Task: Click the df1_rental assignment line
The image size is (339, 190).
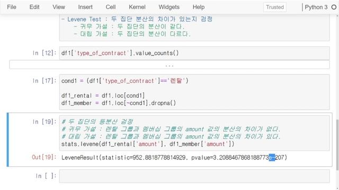Action: [103, 96]
